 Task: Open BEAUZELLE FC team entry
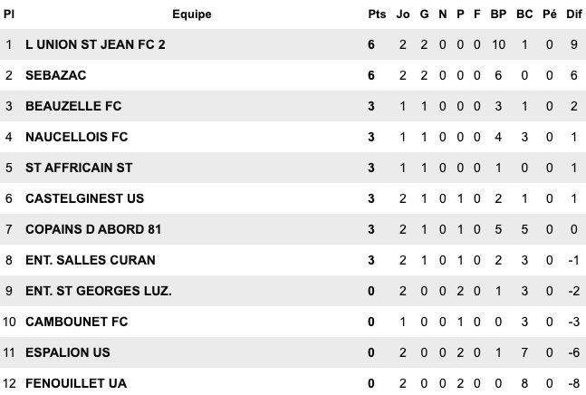pyautogui.click(x=73, y=106)
